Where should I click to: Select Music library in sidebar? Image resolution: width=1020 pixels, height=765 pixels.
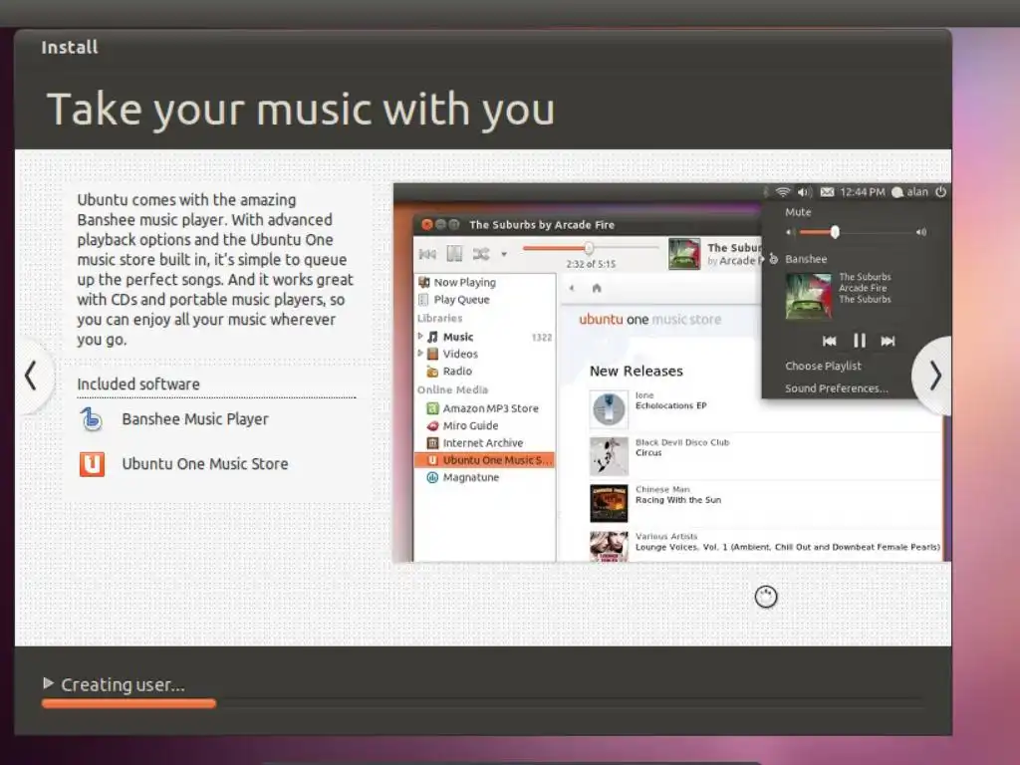458,337
